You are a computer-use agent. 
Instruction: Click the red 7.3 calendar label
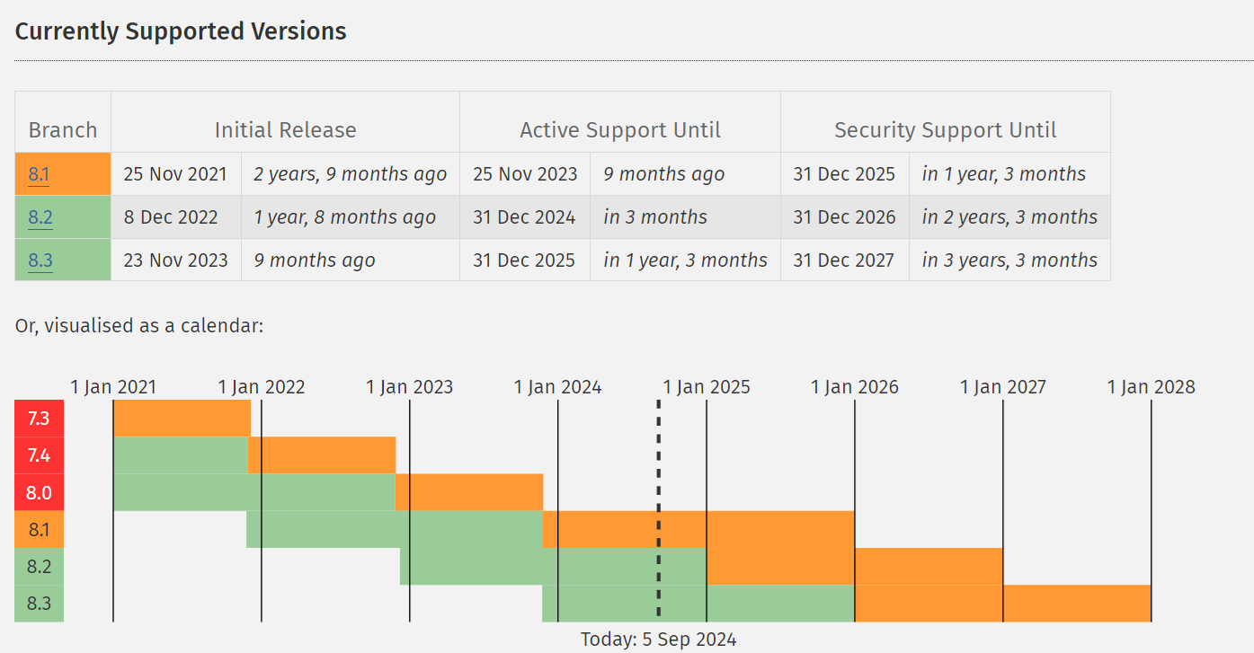click(x=39, y=419)
